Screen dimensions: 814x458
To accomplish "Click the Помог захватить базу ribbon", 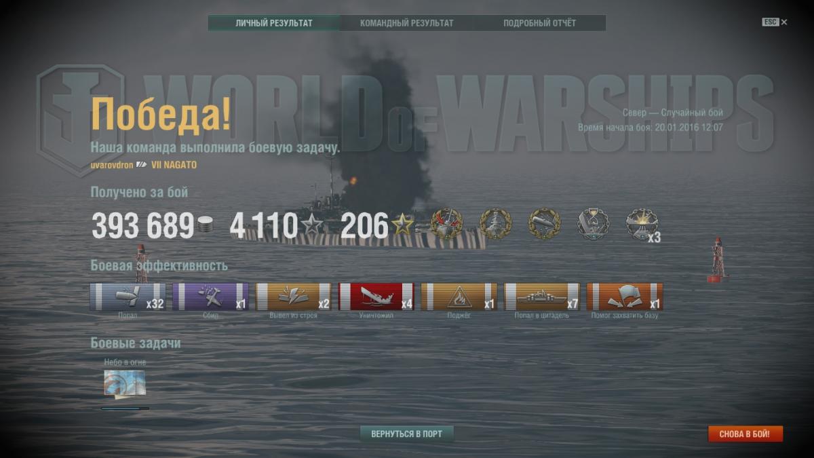I will 624,297.
